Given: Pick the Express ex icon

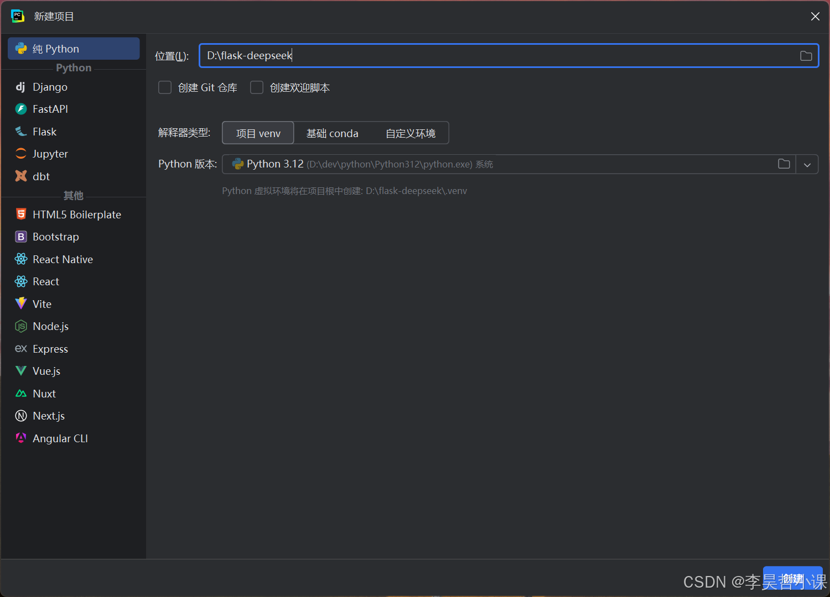Looking at the screenshot, I should click(21, 349).
